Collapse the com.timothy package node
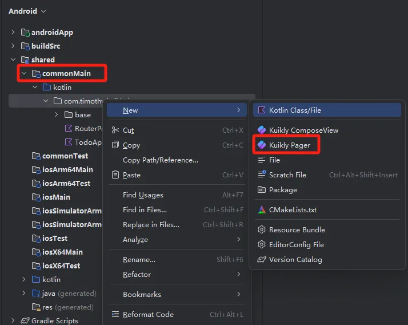The height and width of the screenshot is (325, 408). pyautogui.click(x=46, y=101)
